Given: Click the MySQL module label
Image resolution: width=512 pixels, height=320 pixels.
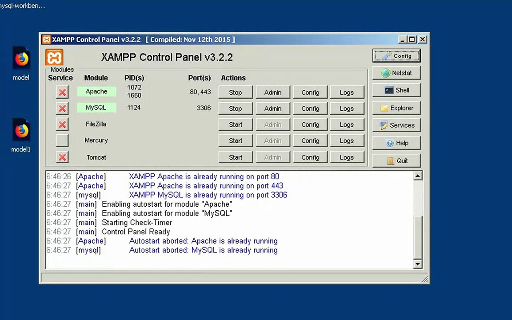Looking at the screenshot, I should click(x=96, y=108).
